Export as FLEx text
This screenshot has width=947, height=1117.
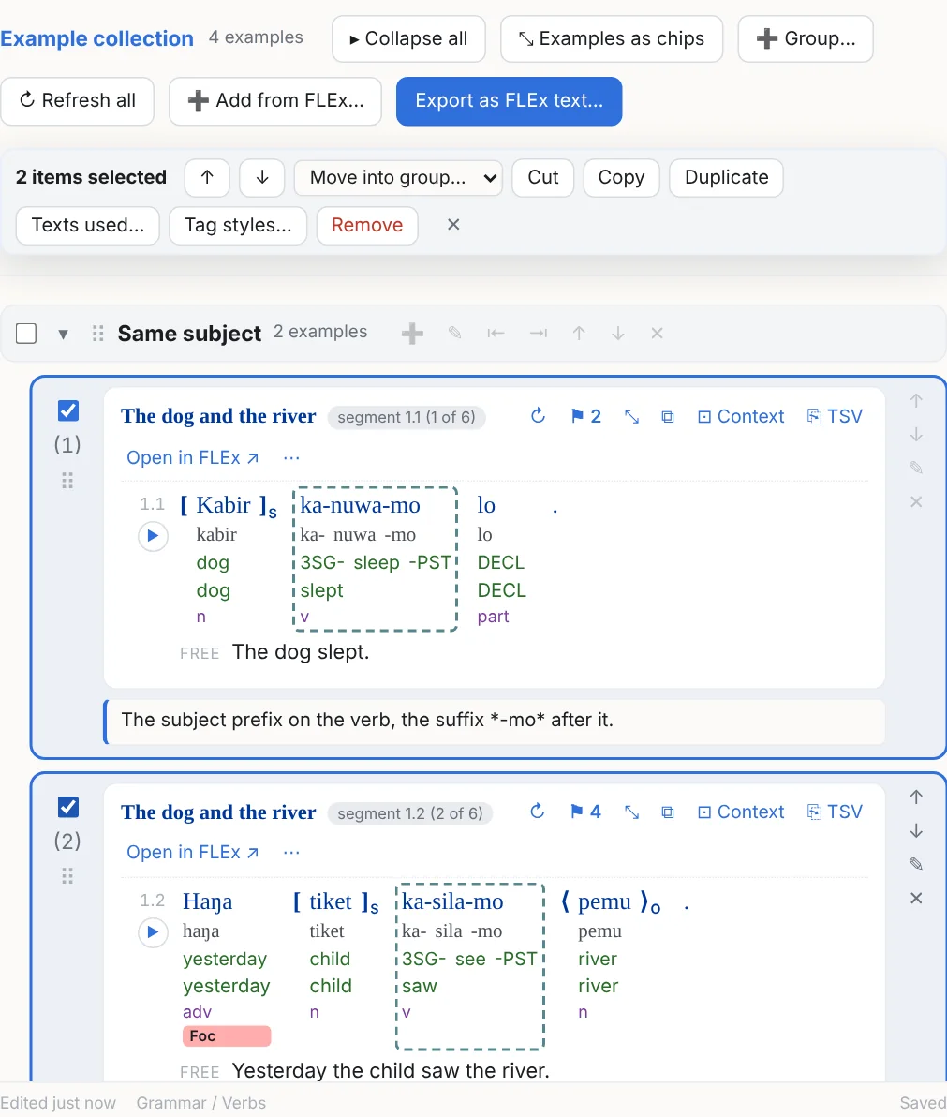pos(510,100)
